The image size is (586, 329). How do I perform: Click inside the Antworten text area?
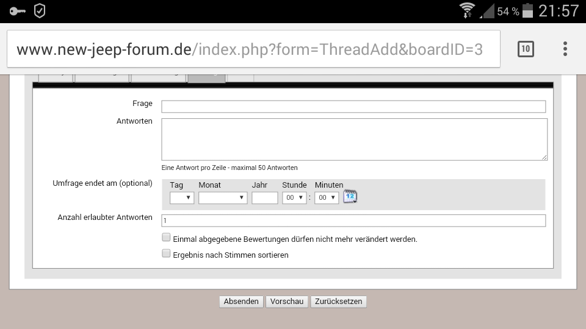click(354, 140)
